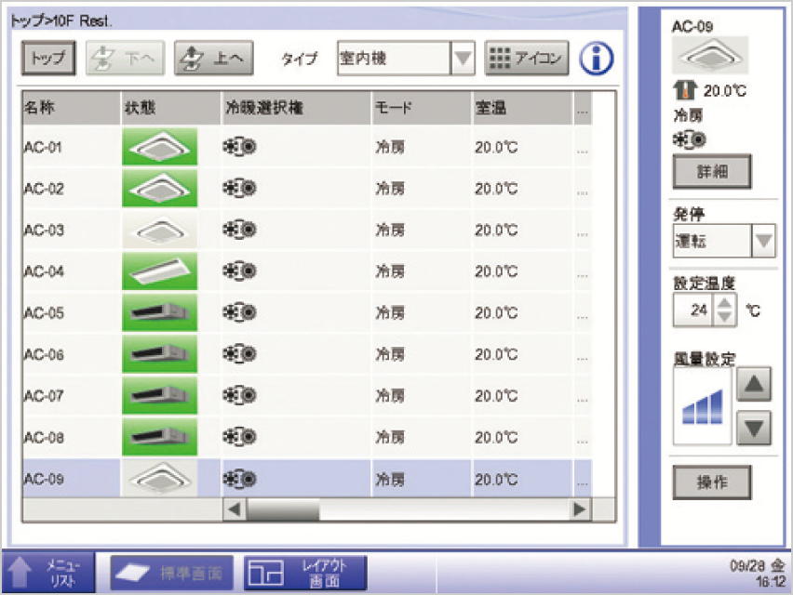
Task: Select the AC-01 name cell
Action: pos(71,147)
